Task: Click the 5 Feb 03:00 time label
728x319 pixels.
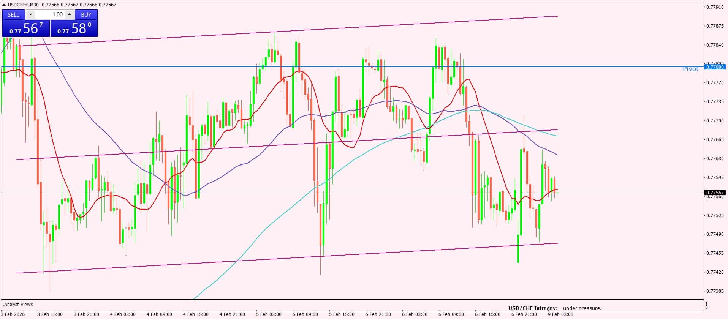Action: (x=269, y=314)
